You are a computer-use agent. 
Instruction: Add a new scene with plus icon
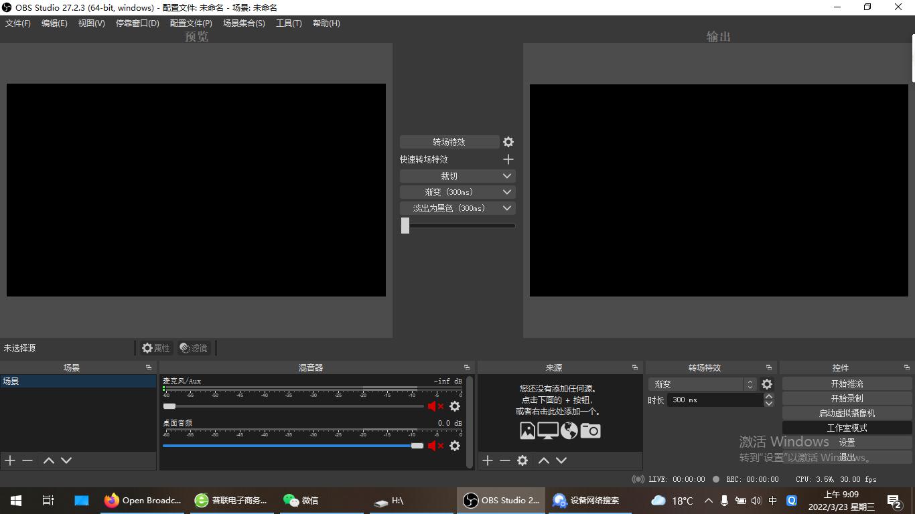pyautogui.click(x=10, y=460)
